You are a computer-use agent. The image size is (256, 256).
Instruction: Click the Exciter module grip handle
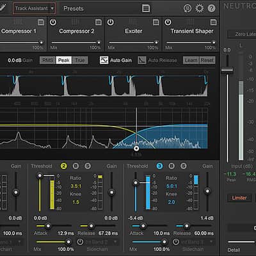(133, 22)
